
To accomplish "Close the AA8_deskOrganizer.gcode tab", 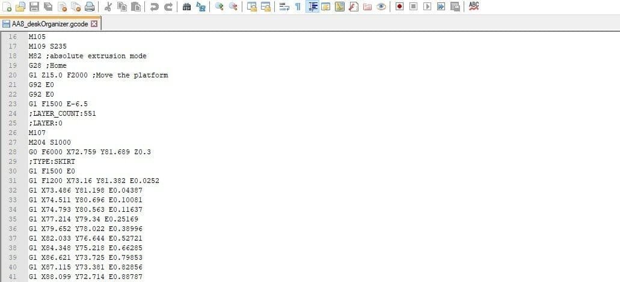I will click(x=94, y=23).
